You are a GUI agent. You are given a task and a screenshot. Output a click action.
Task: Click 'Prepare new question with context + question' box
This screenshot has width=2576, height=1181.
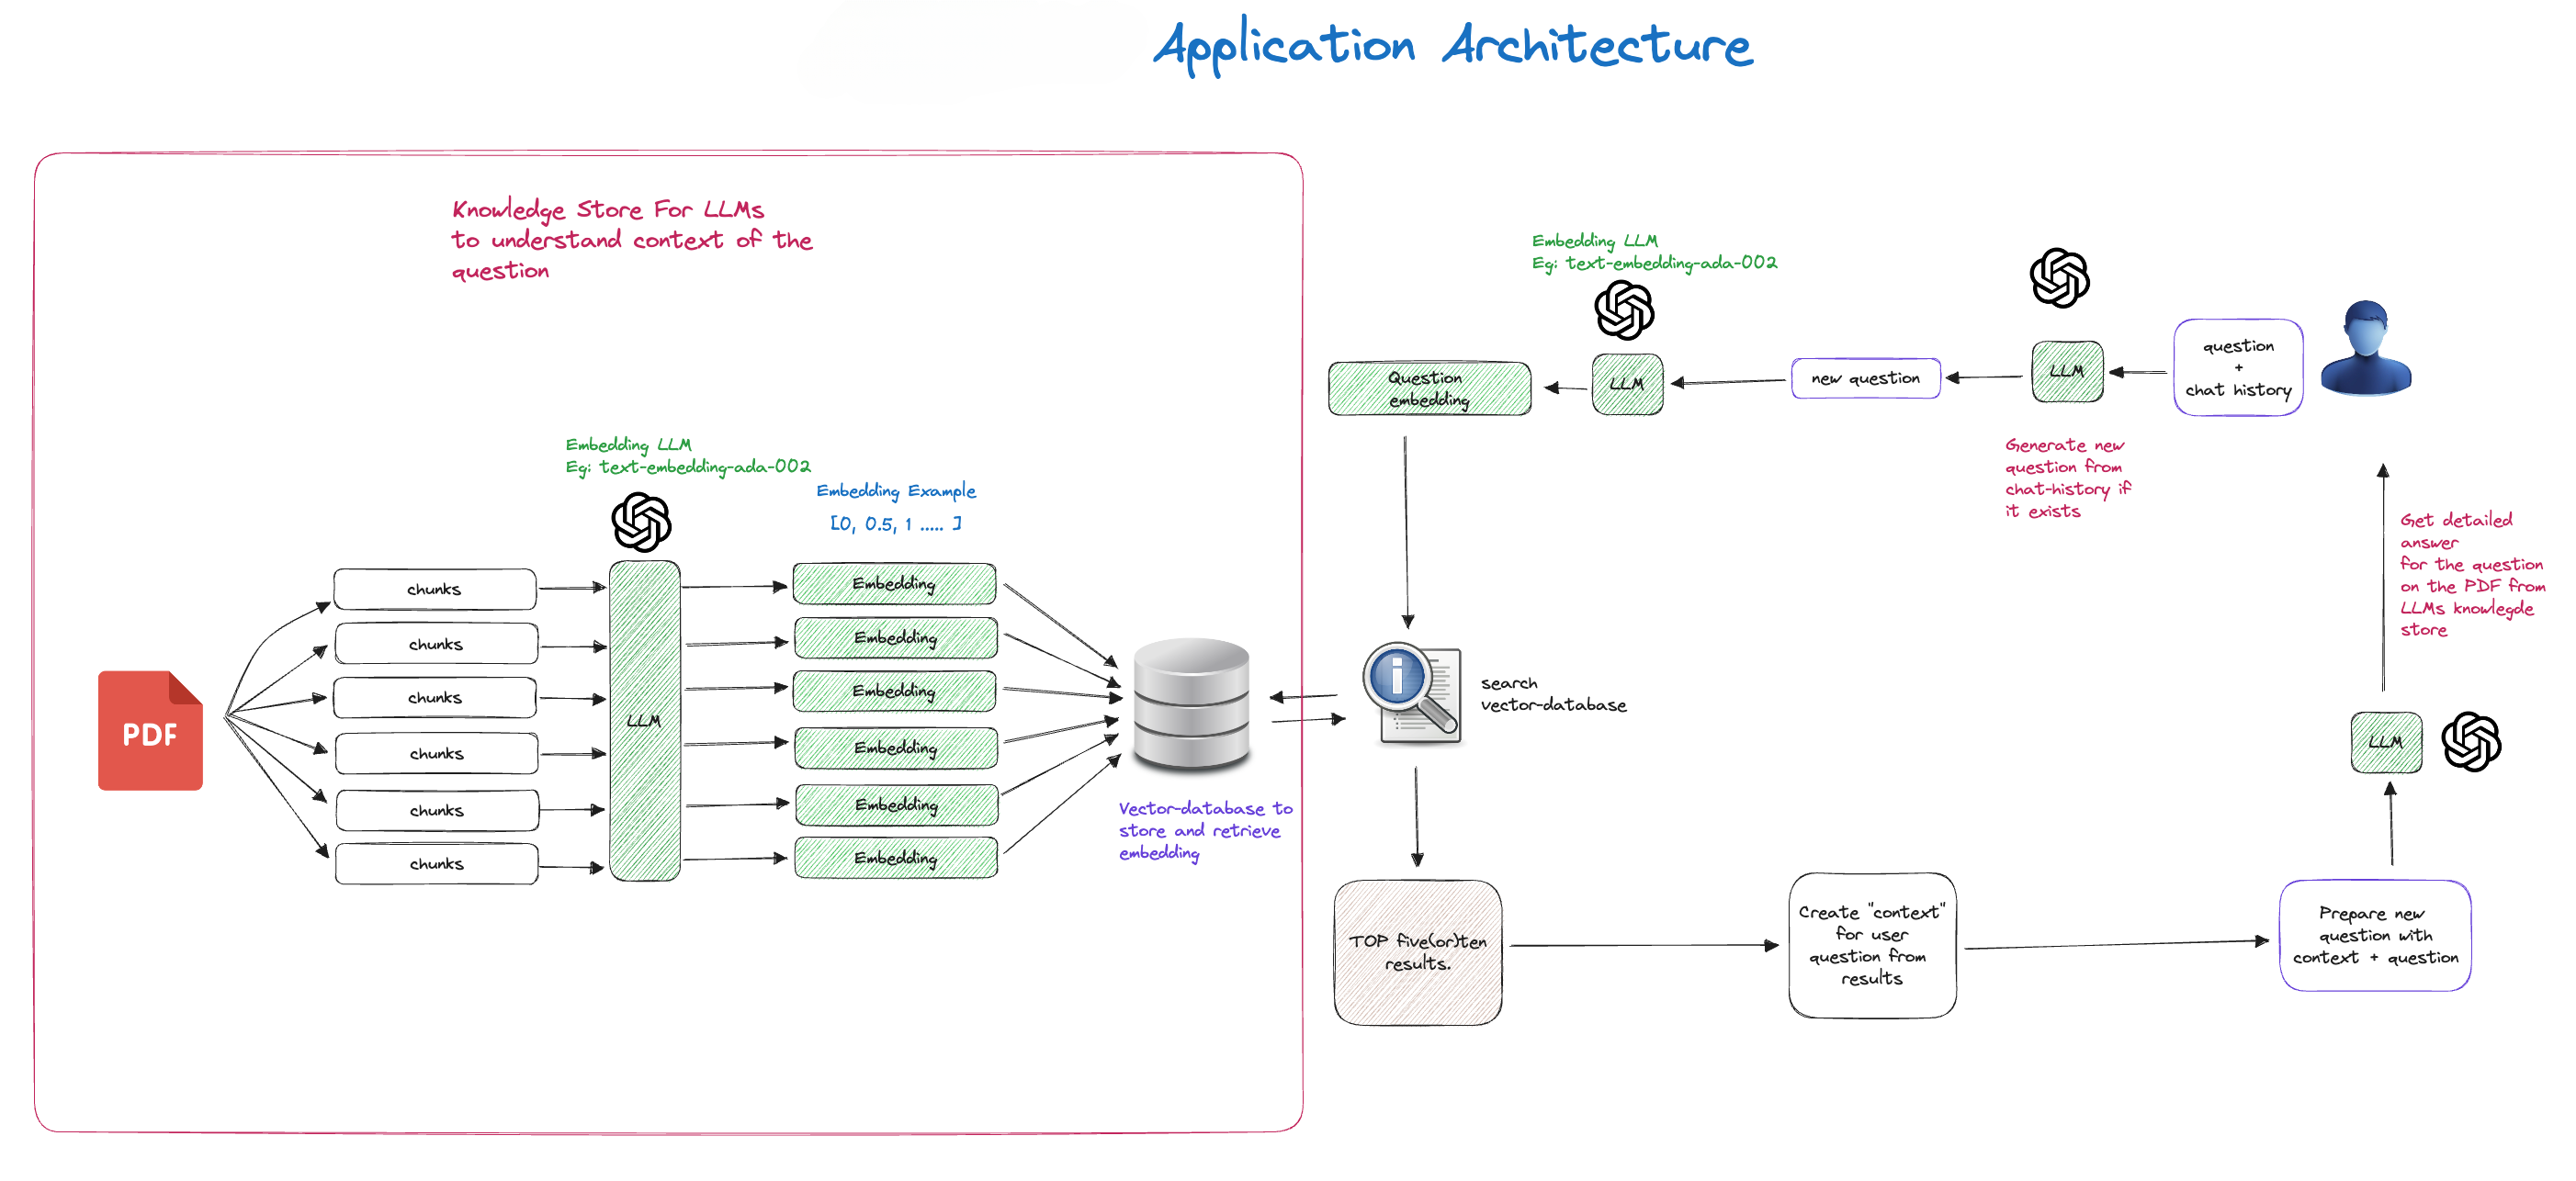pos(2375,935)
